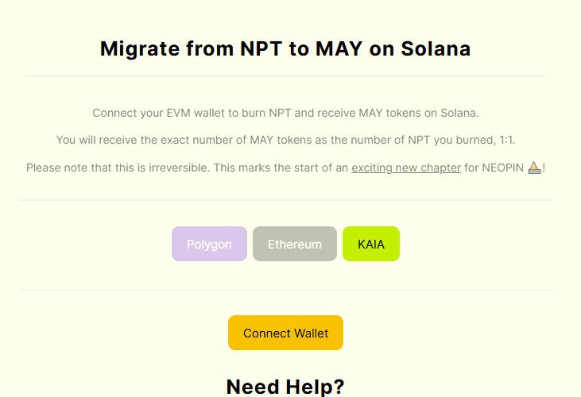This screenshot has width=581, height=397.
Task: Open the 'exciting new chapter' link
Action: pos(406,168)
